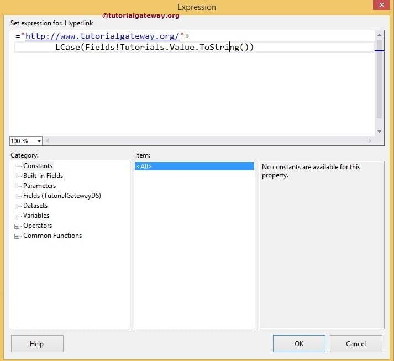Click the LCase expression line in editor
The width and height of the screenshot is (394, 361).
coord(154,47)
